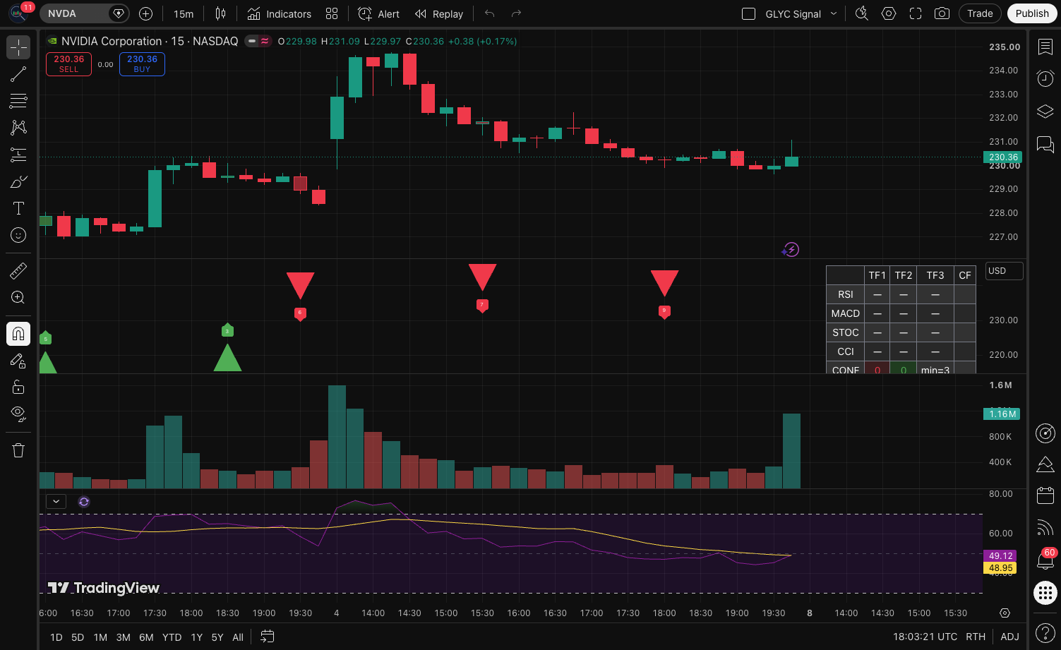Viewport: 1061px width, 650px height.
Task: Toggle magnet mode snapping
Action: coord(18,334)
